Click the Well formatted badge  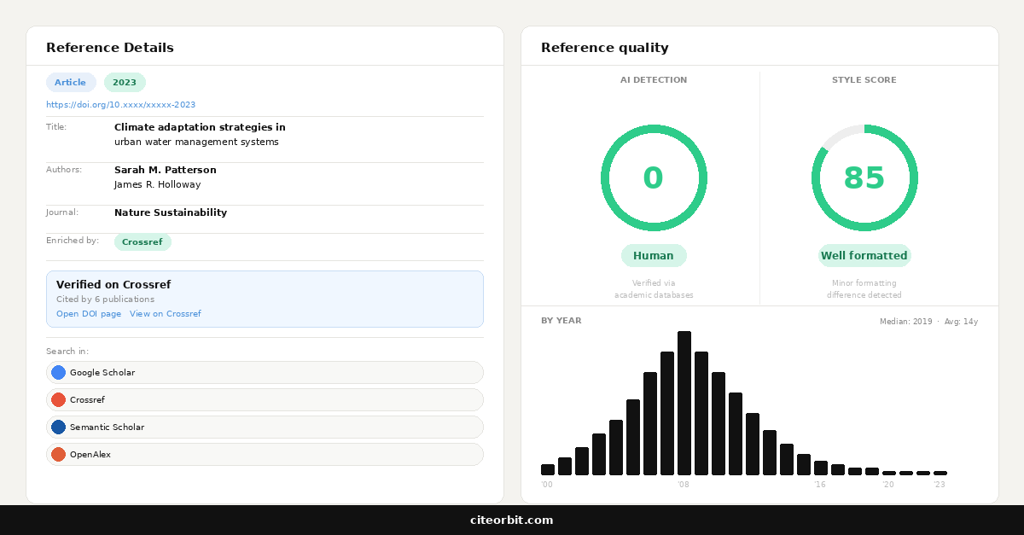click(x=864, y=255)
